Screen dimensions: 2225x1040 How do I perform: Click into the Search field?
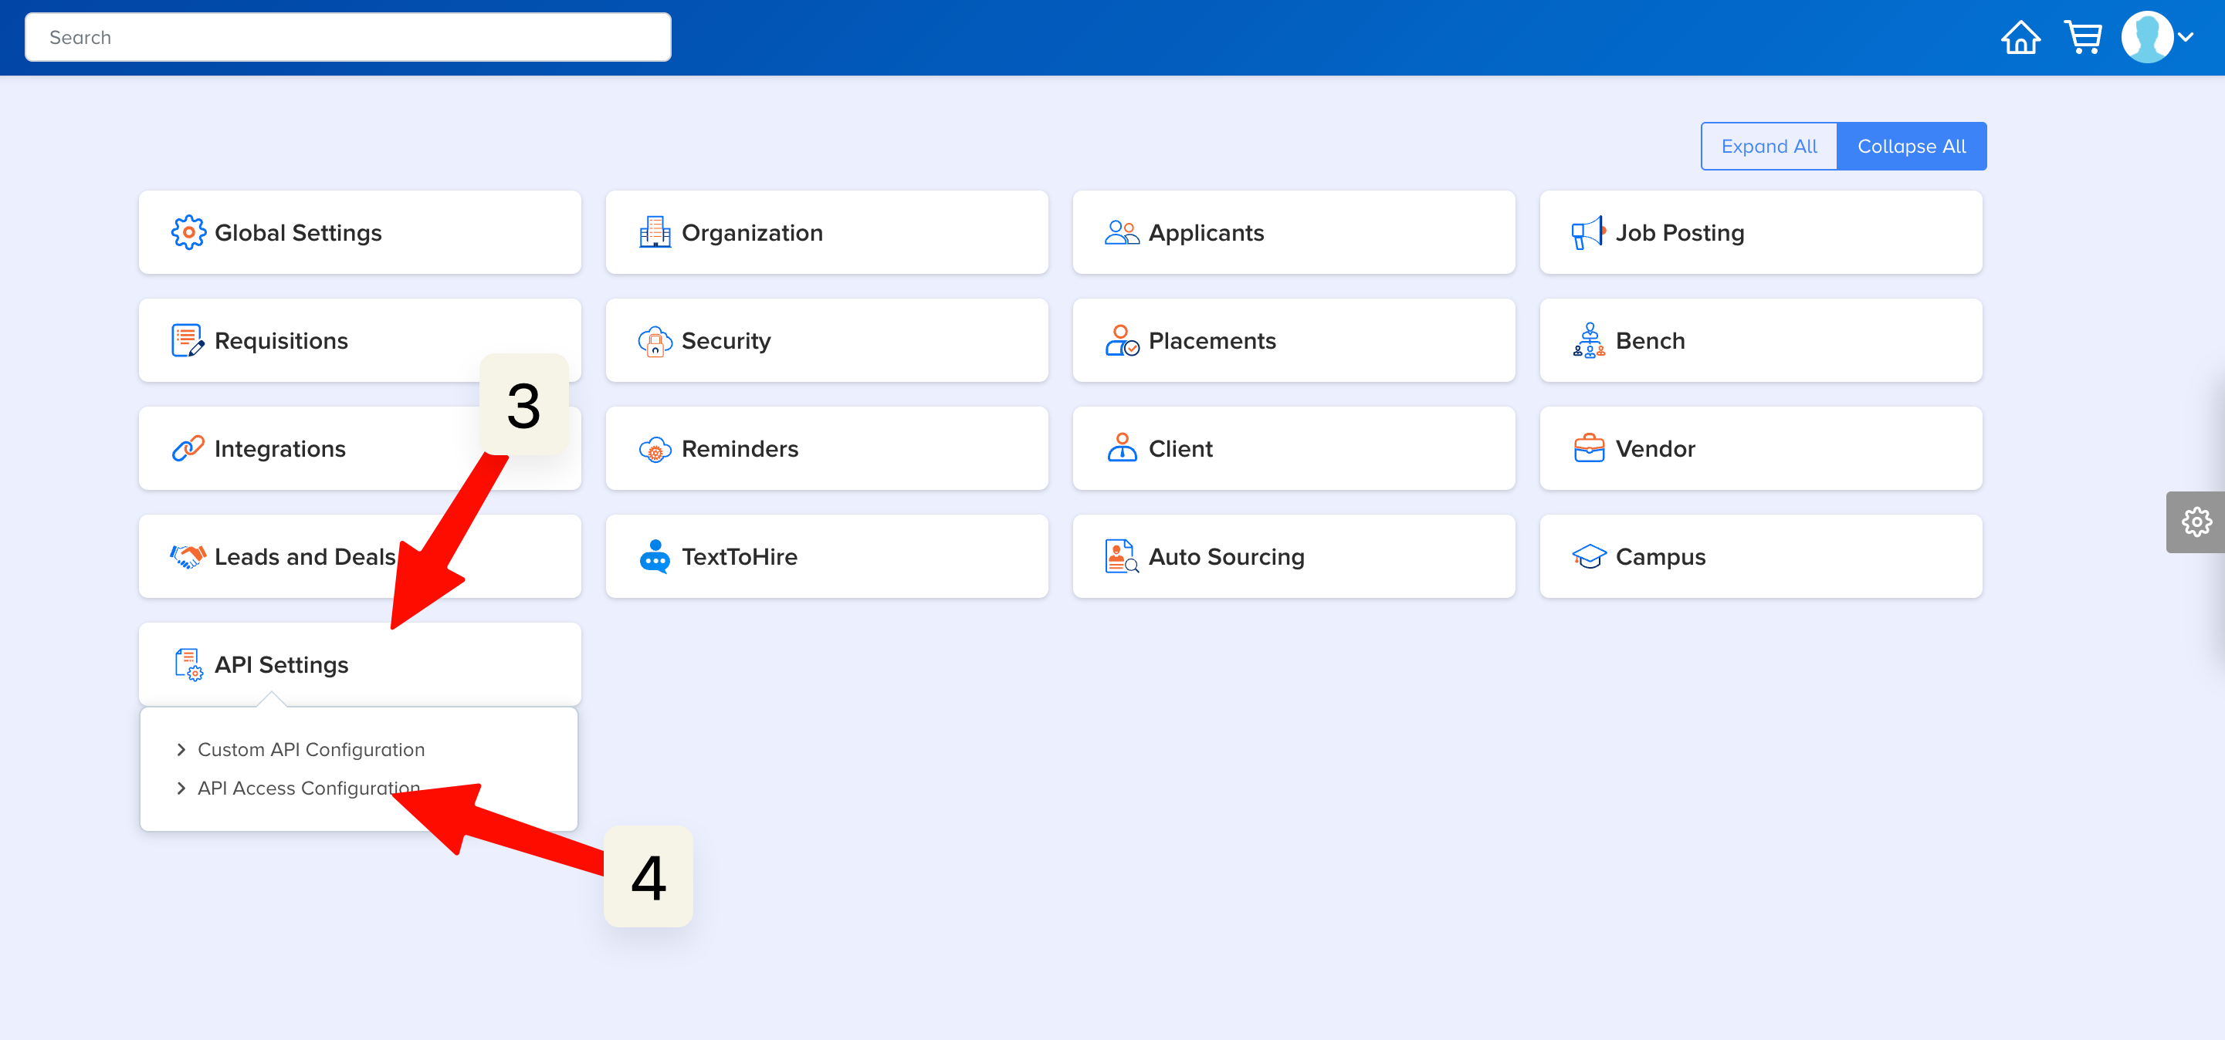347,38
